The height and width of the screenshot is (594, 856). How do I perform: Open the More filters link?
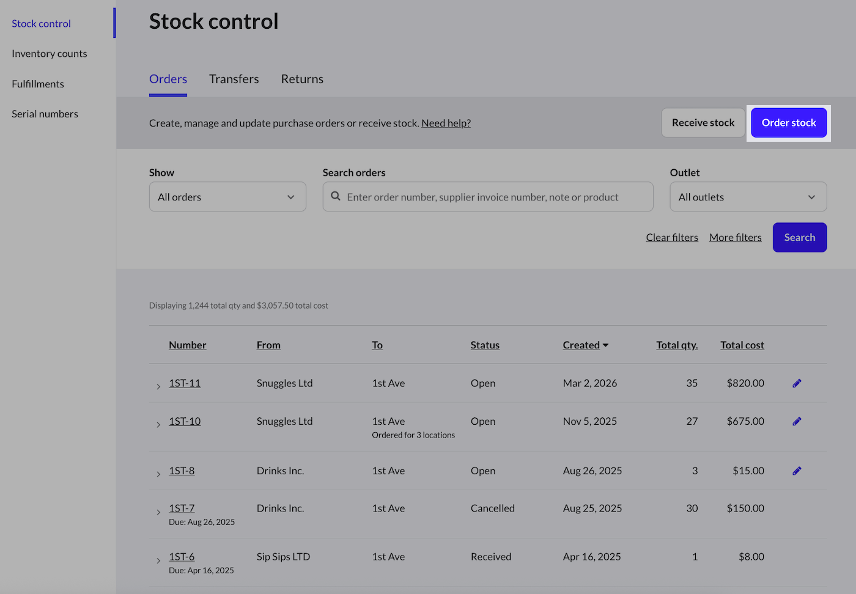(x=735, y=238)
